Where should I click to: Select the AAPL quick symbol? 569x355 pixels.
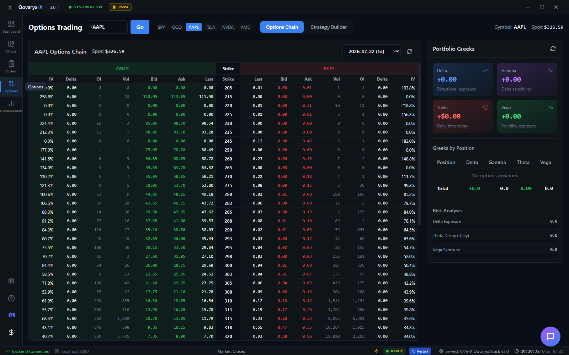click(194, 27)
